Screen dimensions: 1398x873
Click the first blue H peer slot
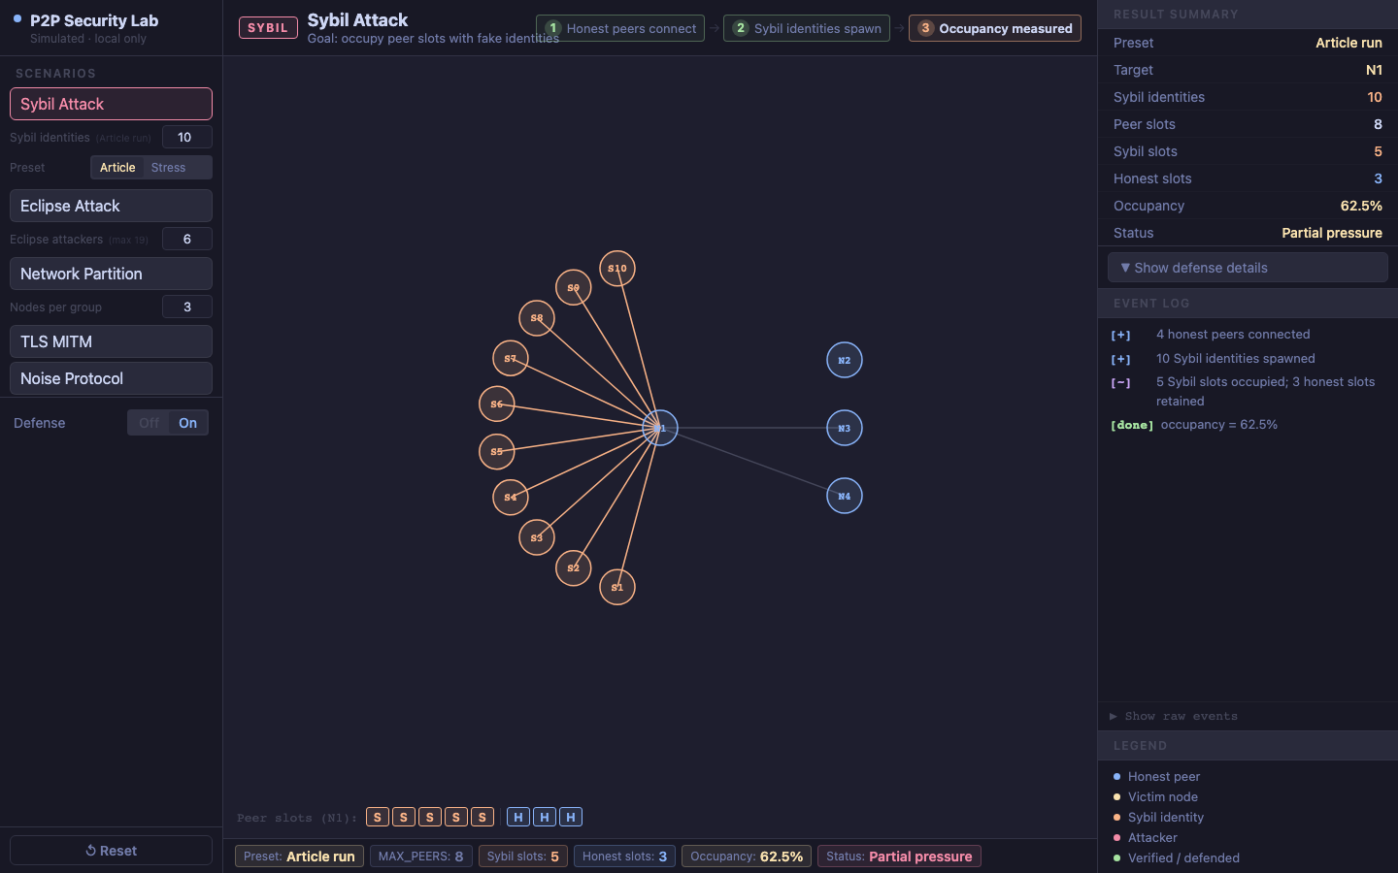pos(518,817)
